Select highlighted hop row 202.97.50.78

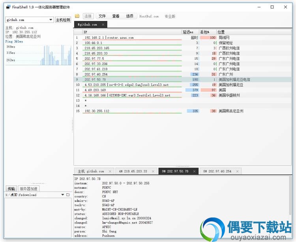(x=182, y=79)
